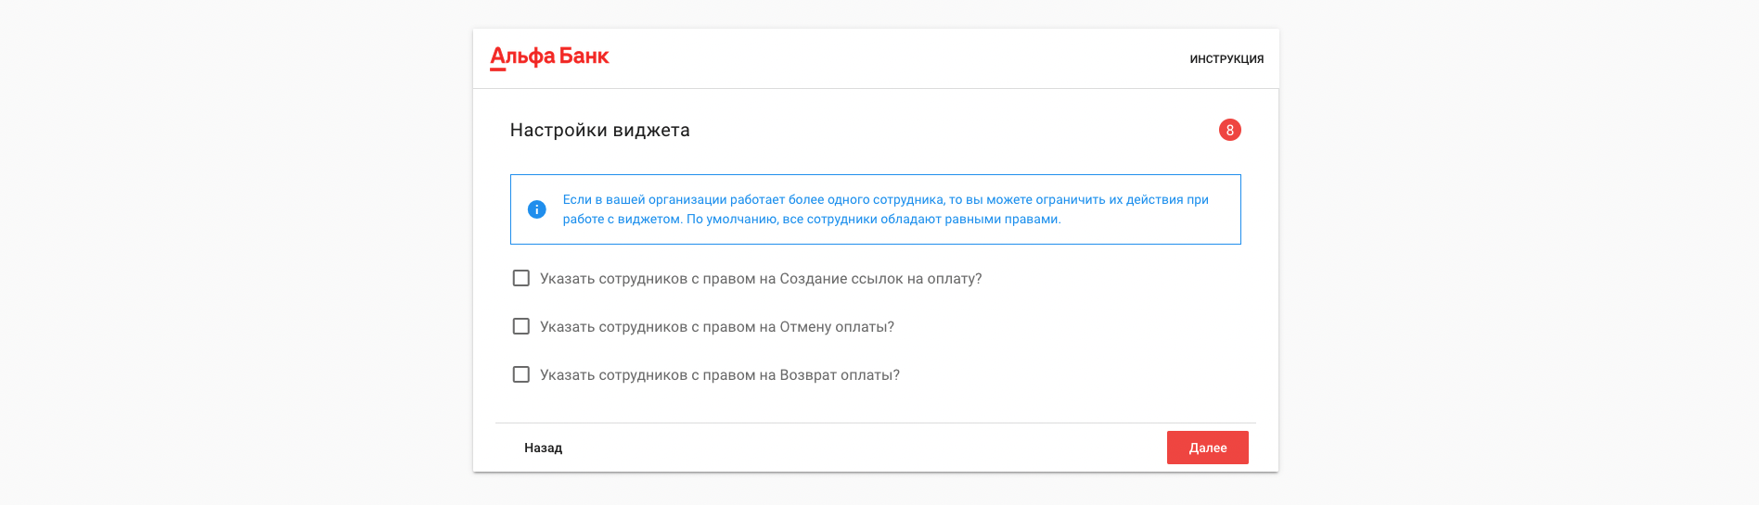The height and width of the screenshot is (505, 1759).
Task: Open the ИНСТРУКЦИЯ link
Action: (1226, 59)
